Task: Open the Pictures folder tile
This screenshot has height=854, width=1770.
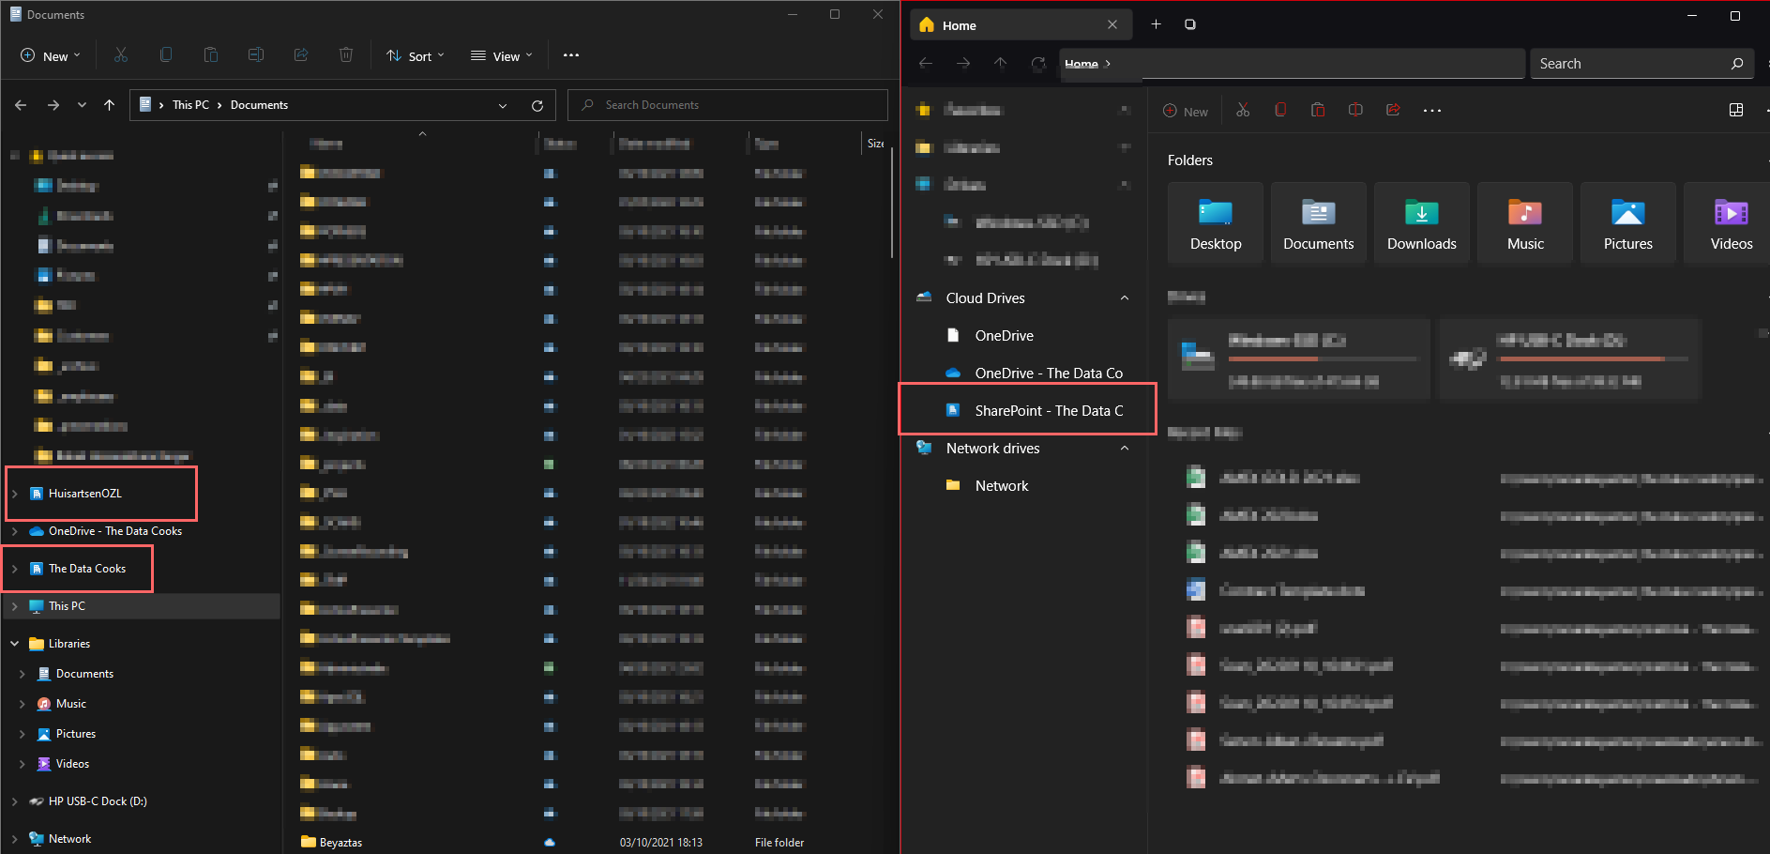Action: tap(1628, 224)
